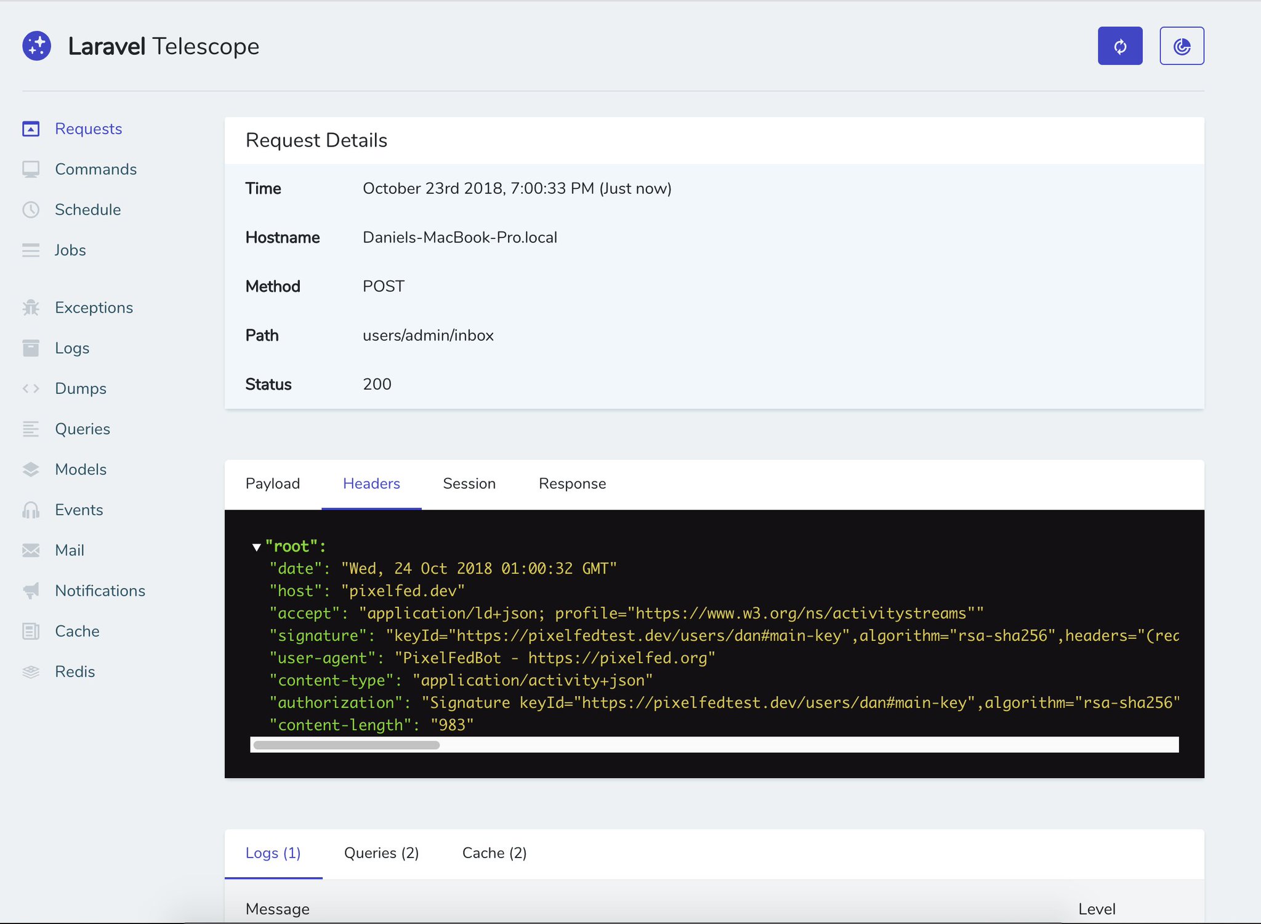Click the auto-refresh button in the header
This screenshot has height=924, width=1261.
(x=1119, y=46)
